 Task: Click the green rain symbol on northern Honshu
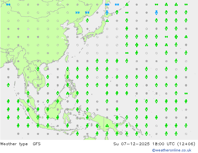107,21
